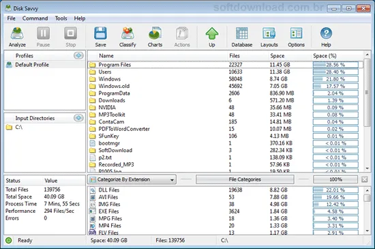Image resolution: width=375 pixels, height=249 pixels.
Task: Open the Tools menu
Action: coord(61,18)
